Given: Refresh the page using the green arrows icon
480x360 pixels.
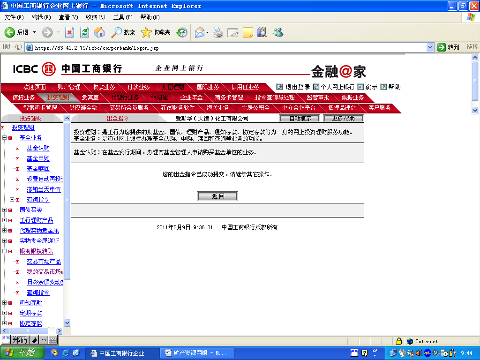Looking at the screenshot, I should tap(84, 32).
